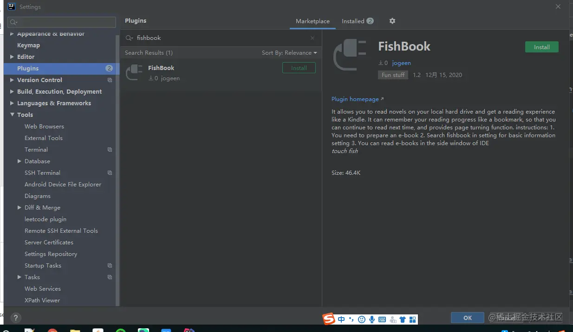Expand Build, Execution, Deployment arrow
Image resolution: width=573 pixels, height=332 pixels.
12,92
